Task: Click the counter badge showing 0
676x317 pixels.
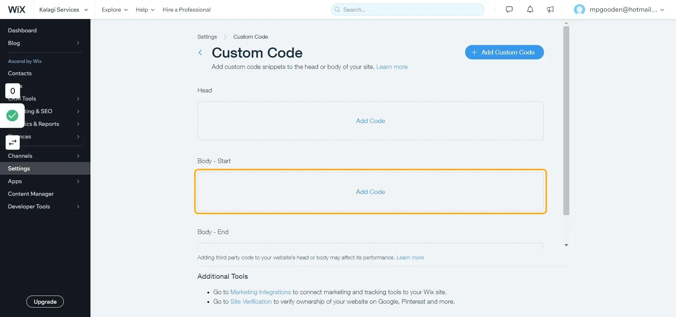Action: point(13,91)
